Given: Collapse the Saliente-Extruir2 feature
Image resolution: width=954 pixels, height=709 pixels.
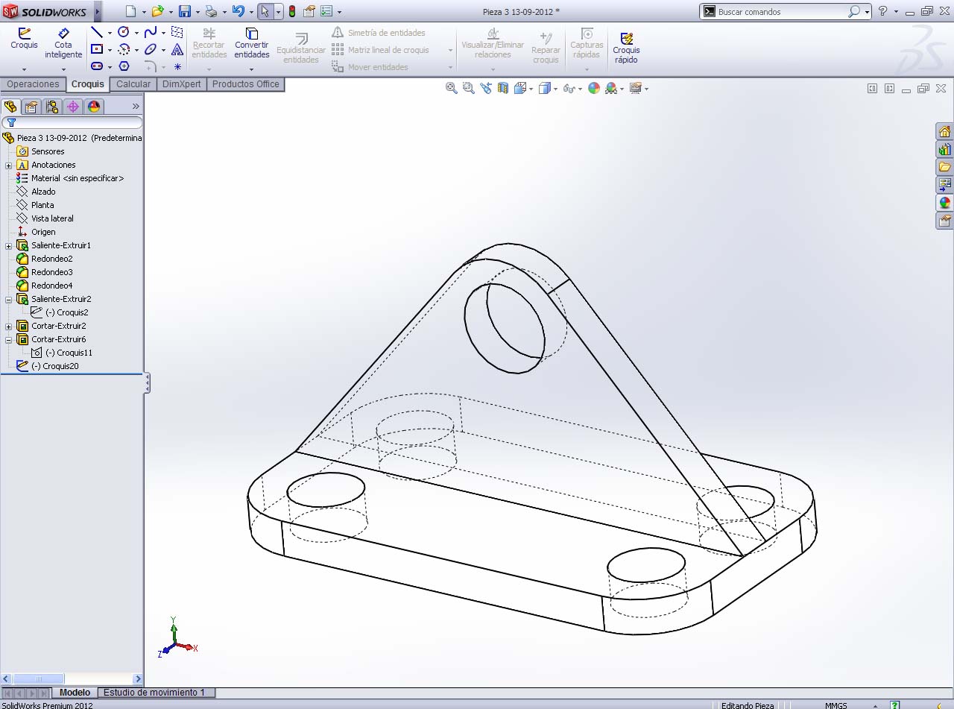Looking at the screenshot, I should [9, 299].
